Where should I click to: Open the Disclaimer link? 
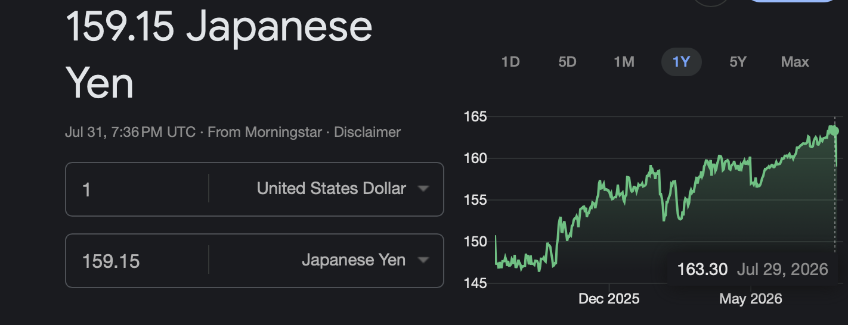367,132
